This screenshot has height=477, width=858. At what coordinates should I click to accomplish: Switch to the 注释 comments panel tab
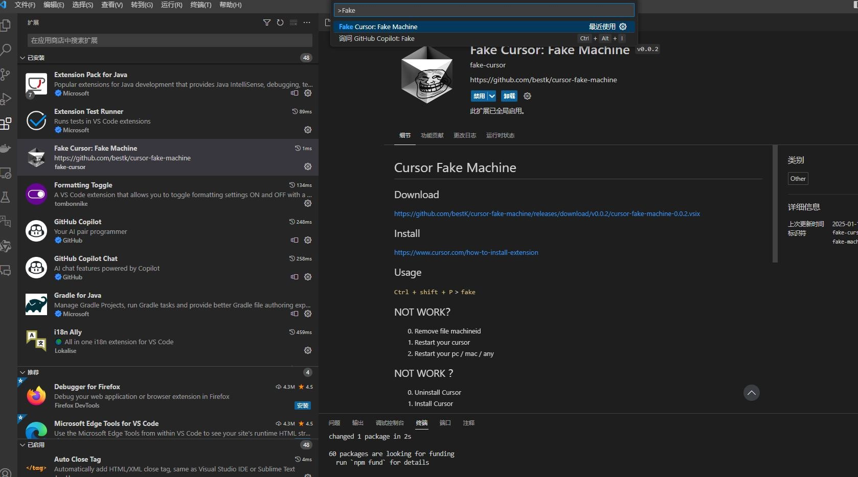click(x=469, y=423)
